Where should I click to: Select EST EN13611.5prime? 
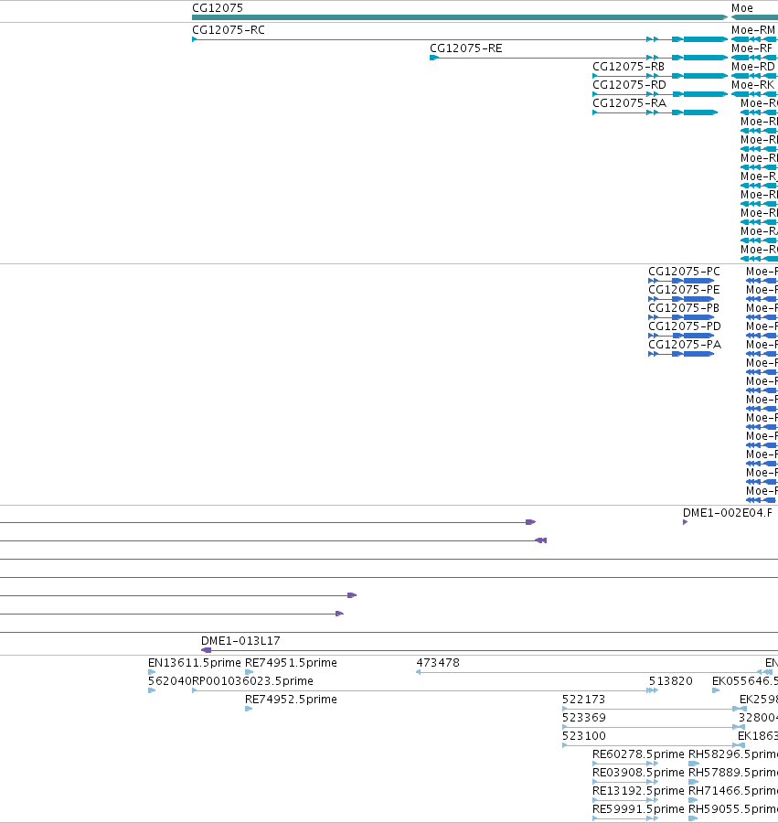click(194, 663)
